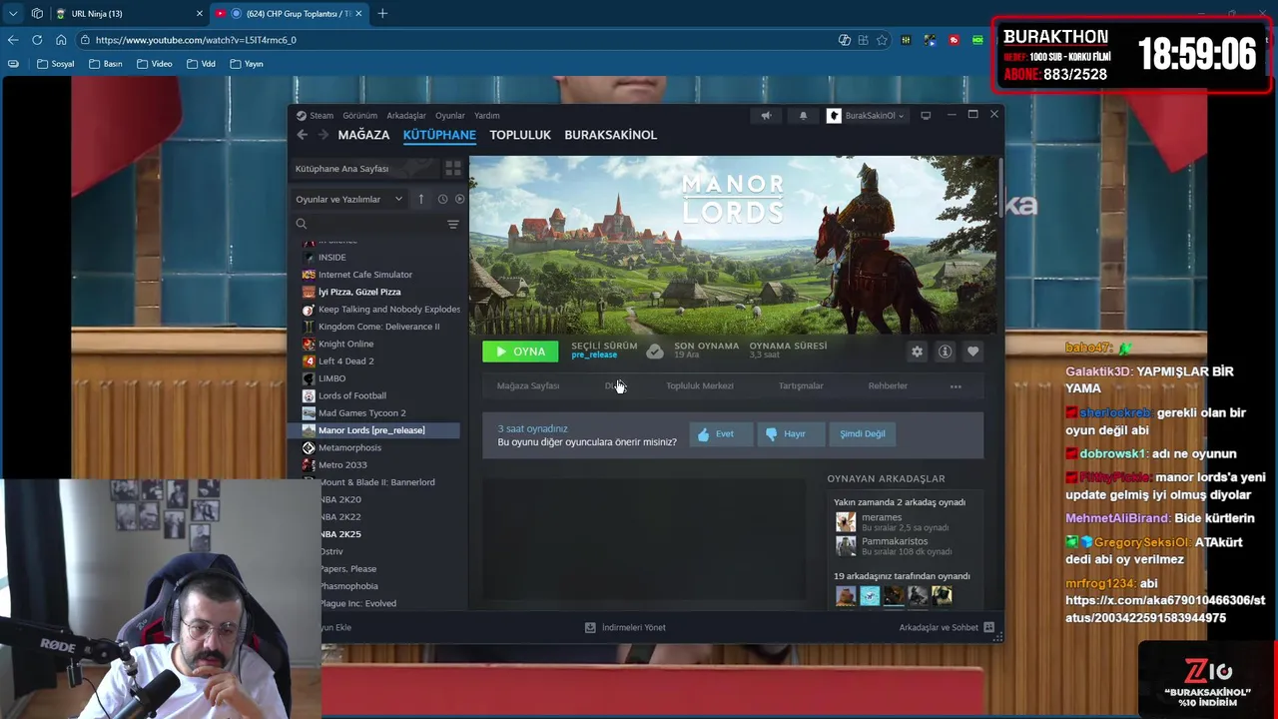Add Manor Lords to favorites heart

[972, 352]
